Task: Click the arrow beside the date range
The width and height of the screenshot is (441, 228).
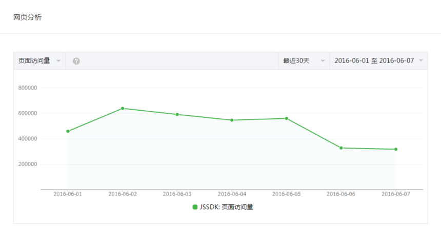Action: pos(421,61)
